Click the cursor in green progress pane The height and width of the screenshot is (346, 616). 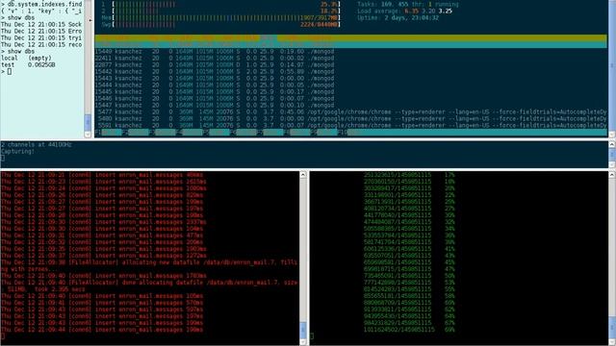(312, 336)
